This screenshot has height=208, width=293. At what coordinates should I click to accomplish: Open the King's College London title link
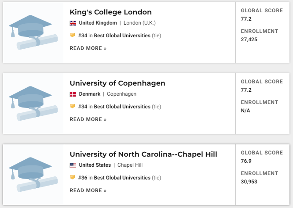pos(110,12)
